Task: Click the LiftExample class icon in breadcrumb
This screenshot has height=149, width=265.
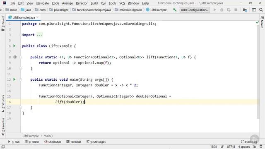Action: 147,10
